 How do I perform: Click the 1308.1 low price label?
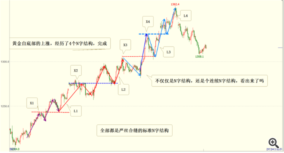click(200, 57)
